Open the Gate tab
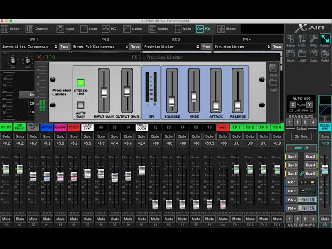Viewport: 332px width, 249px height. click(89, 29)
